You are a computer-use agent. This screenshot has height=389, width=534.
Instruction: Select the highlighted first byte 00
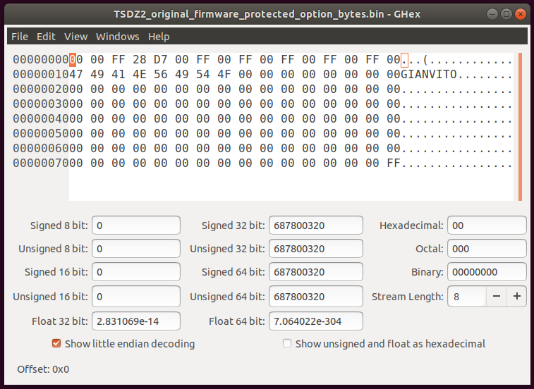76,60
